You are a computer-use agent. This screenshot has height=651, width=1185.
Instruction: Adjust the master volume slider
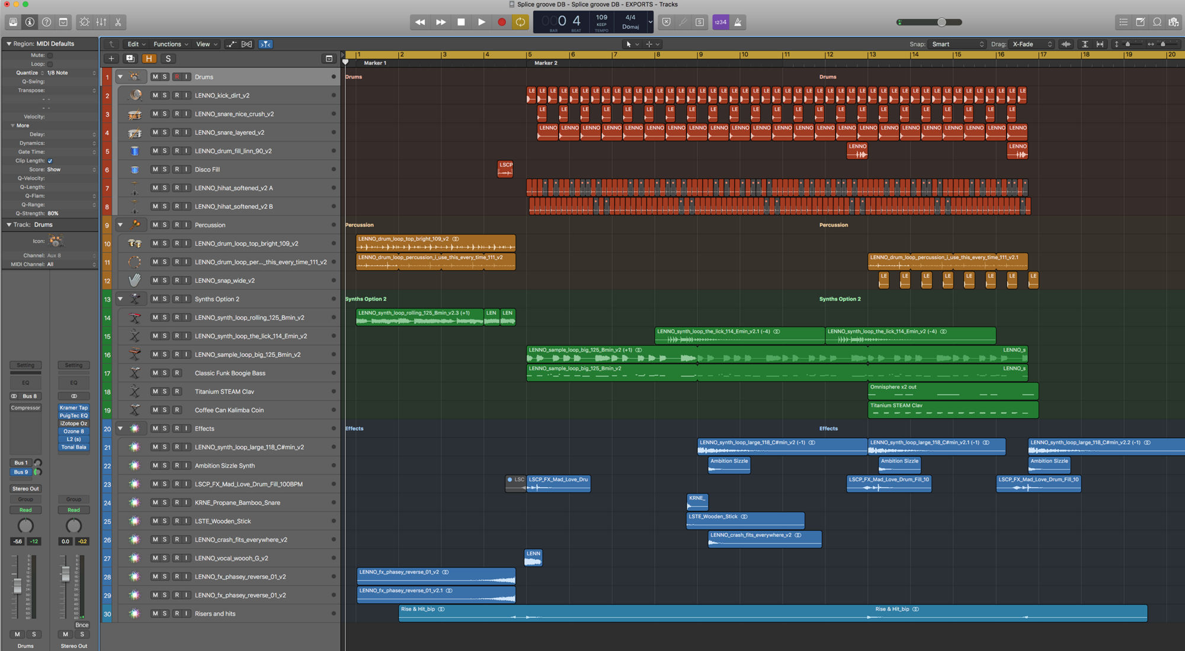tap(941, 22)
